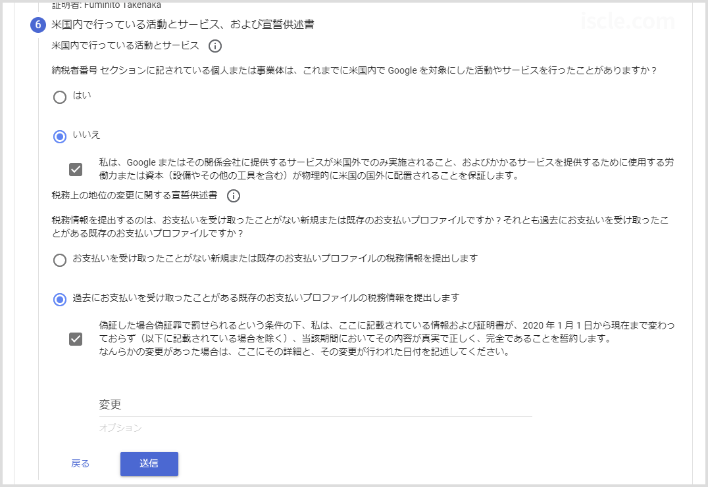Screen dimensions: 708x487
Task: Click the 変更 text input field
Action: tap(315, 404)
